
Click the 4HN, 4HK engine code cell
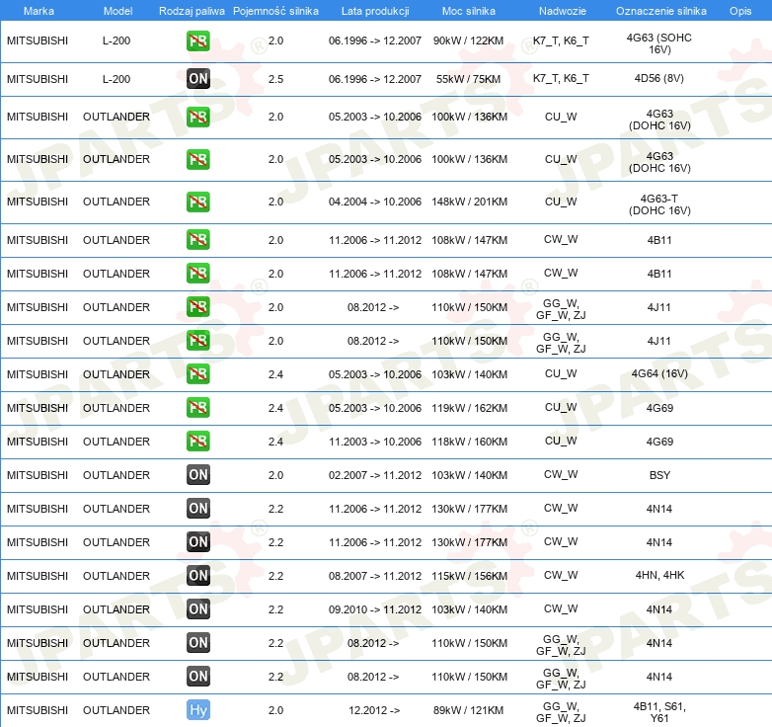click(x=659, y=575)
